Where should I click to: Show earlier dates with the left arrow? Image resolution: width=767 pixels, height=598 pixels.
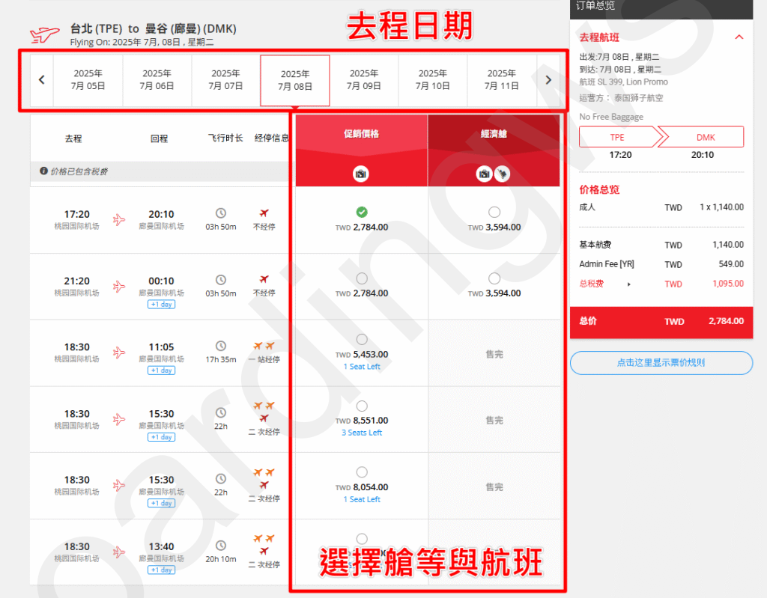(x=42, y=79)
